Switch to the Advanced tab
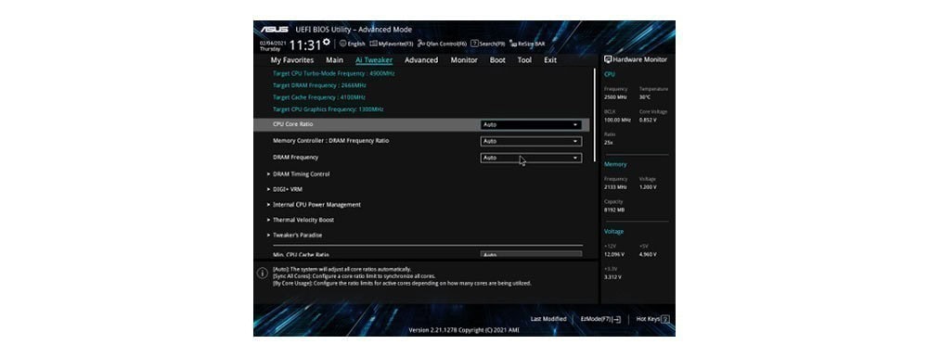This screenshot has width=928, height=357. point(421,60)
